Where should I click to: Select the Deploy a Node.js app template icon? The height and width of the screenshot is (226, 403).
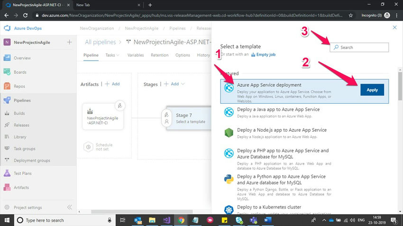point(229,133)
